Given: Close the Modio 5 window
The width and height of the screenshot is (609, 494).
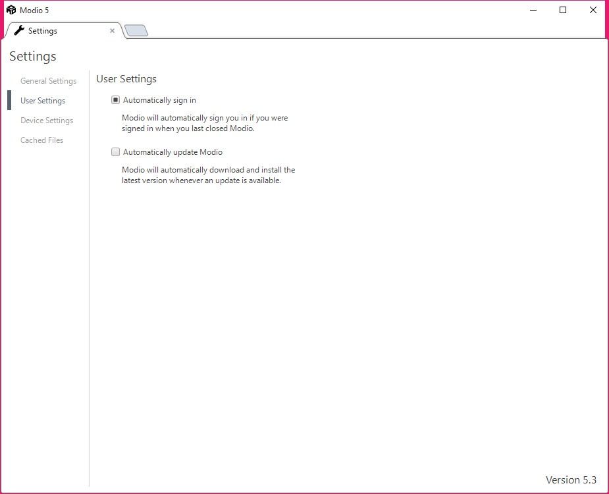Looking at the screenshot, I should tap(593, 10).
